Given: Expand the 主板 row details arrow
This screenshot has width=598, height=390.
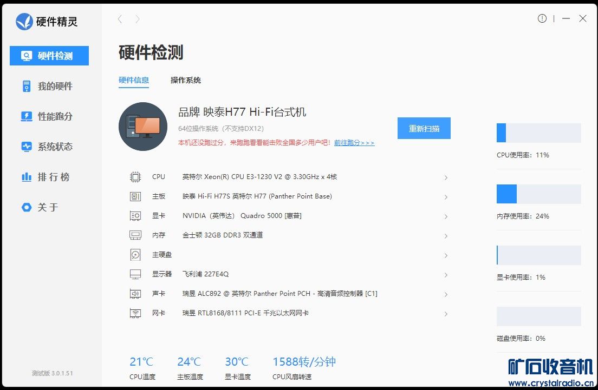Looking at the screenshot, I should tap(446, 197).
